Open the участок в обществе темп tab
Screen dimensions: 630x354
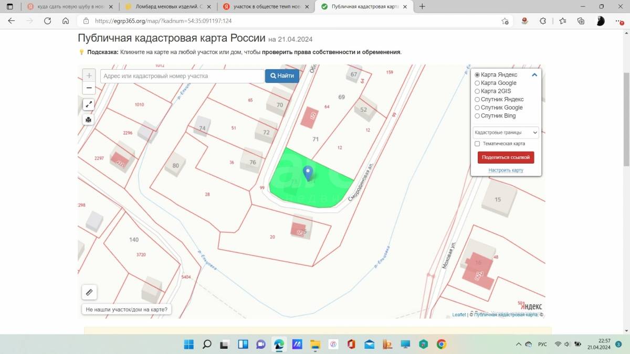[261, 7]
